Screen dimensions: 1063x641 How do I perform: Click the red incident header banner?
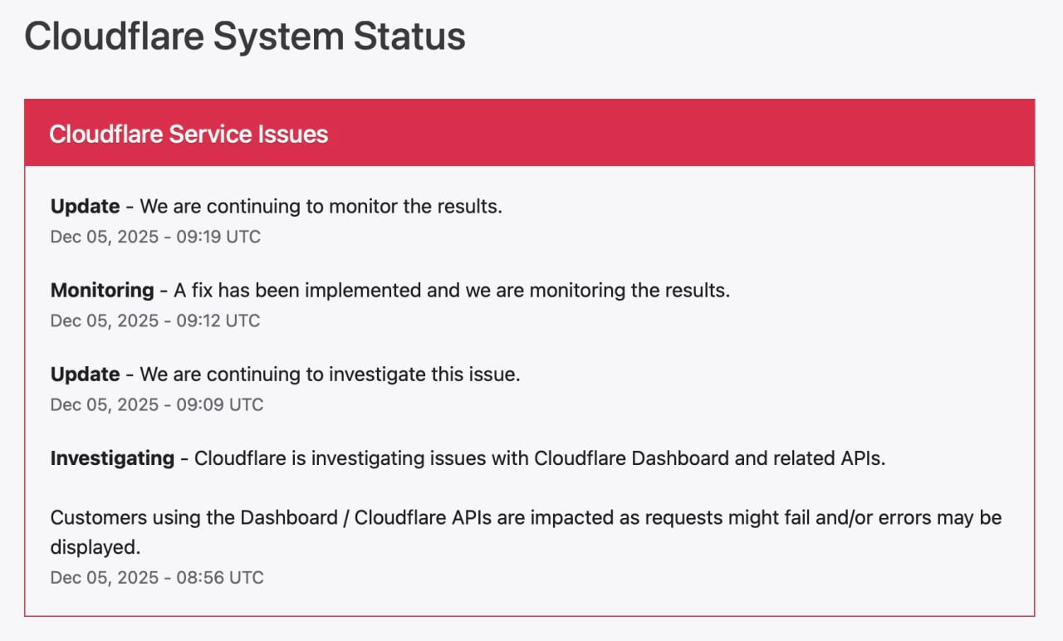[x=530, y=133]
